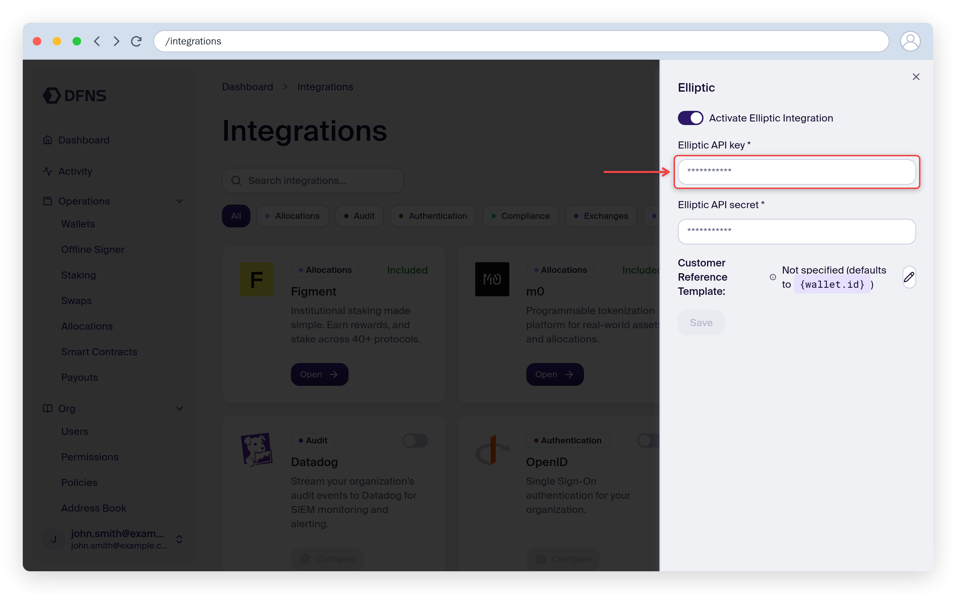Open Smart Contracts page

(99, 352)
